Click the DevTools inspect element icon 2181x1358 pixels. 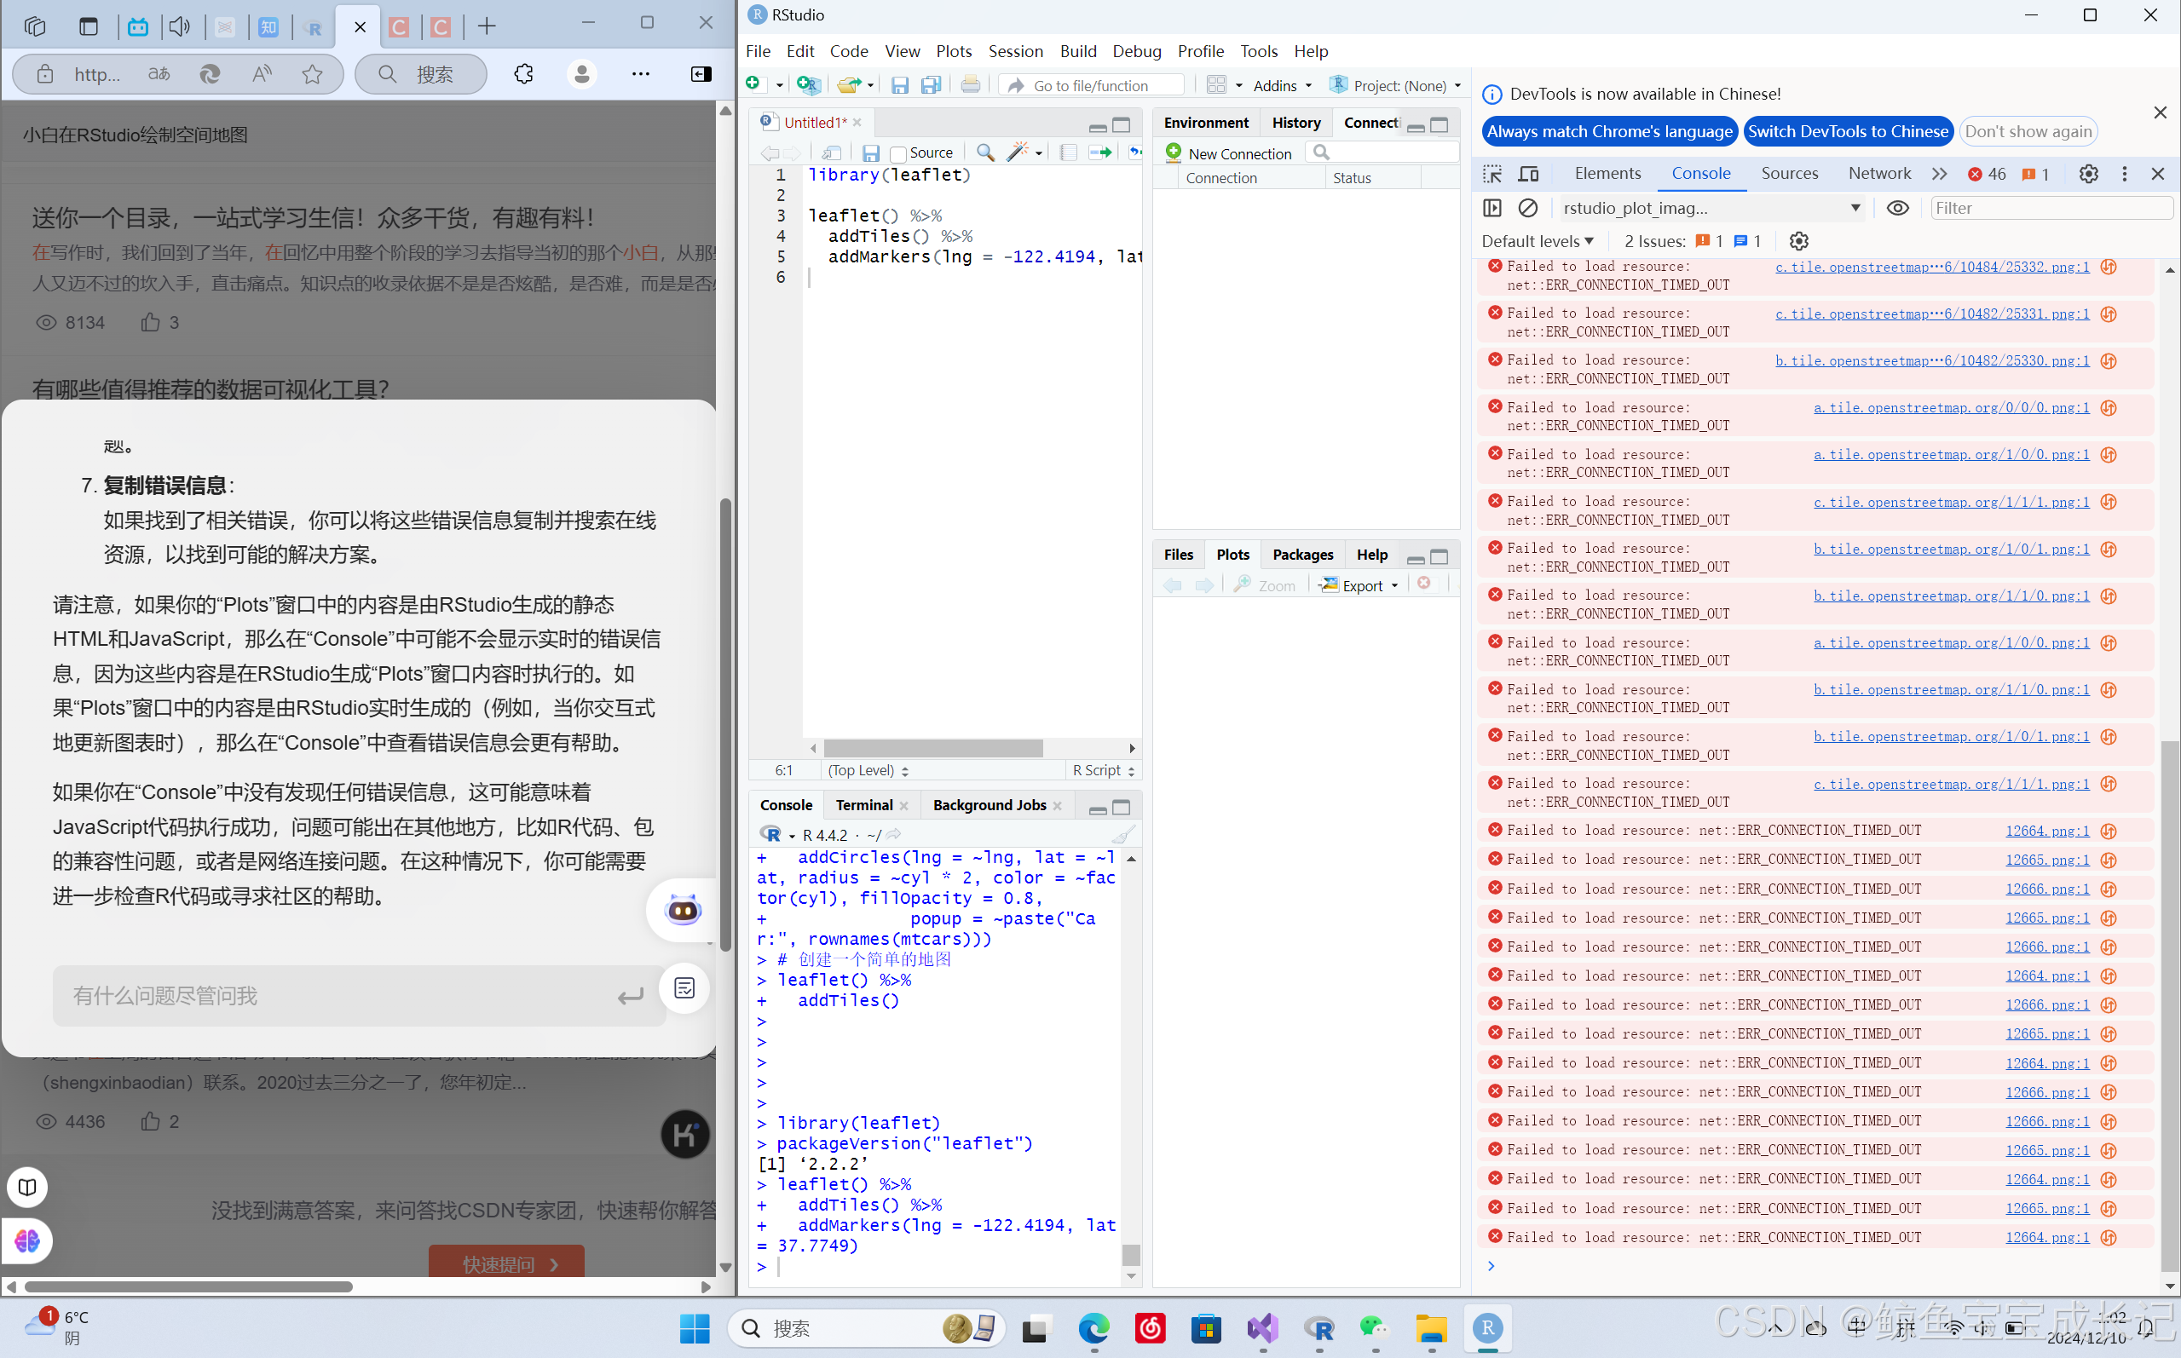(x=1492, y=175)
